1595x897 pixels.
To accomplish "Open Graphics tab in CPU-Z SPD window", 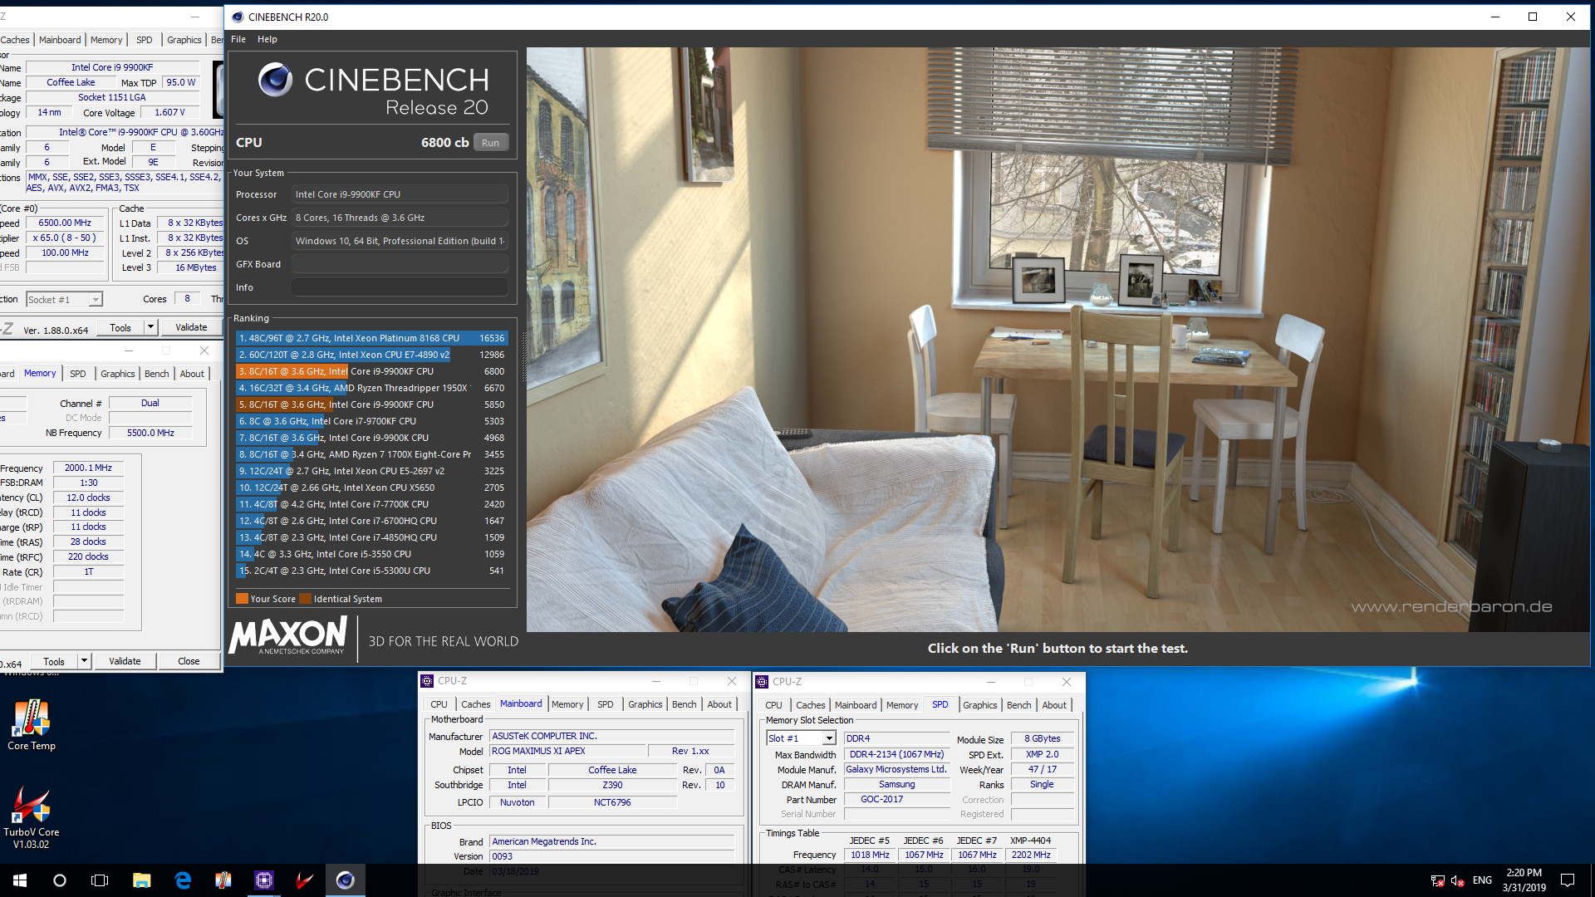I will (980, 705).
